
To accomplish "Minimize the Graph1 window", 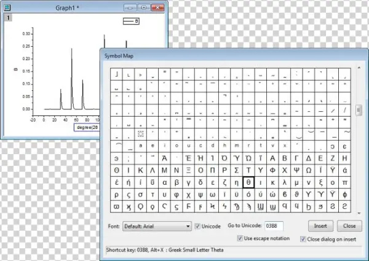I will click(130, 7).
